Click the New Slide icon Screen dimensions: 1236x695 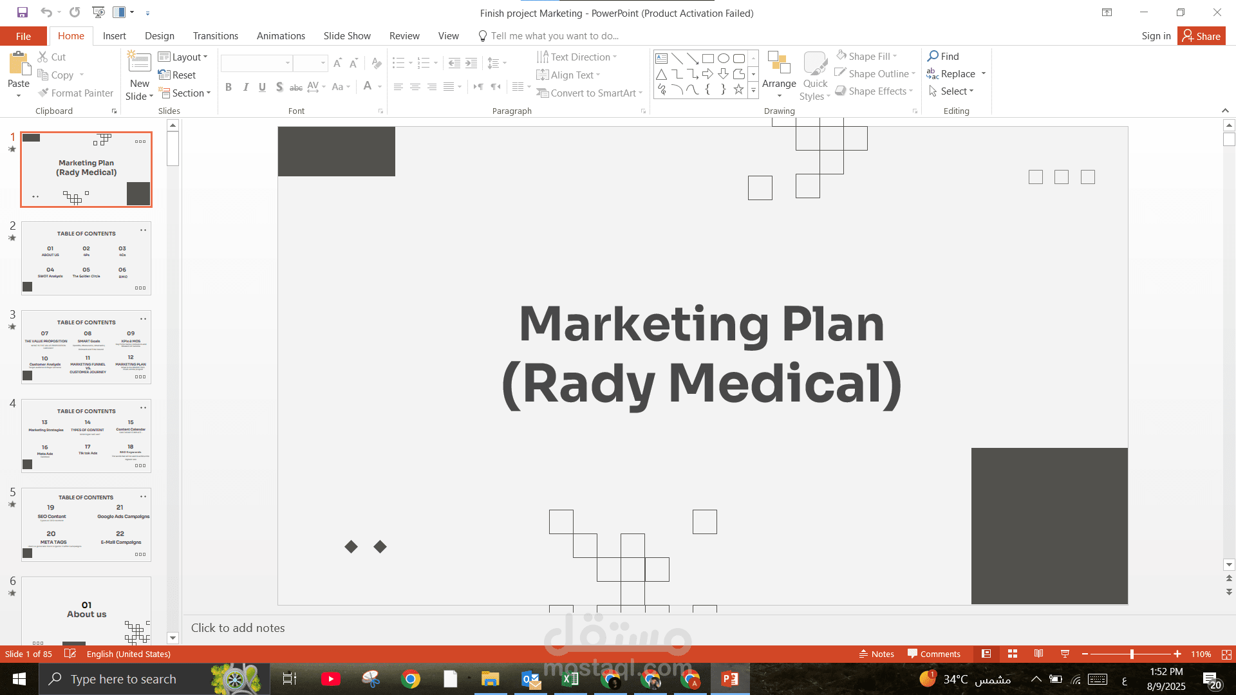coord(139,62)
